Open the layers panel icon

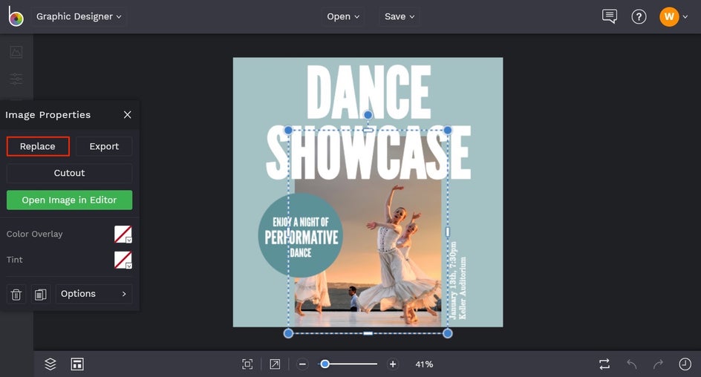coord(50,364)
